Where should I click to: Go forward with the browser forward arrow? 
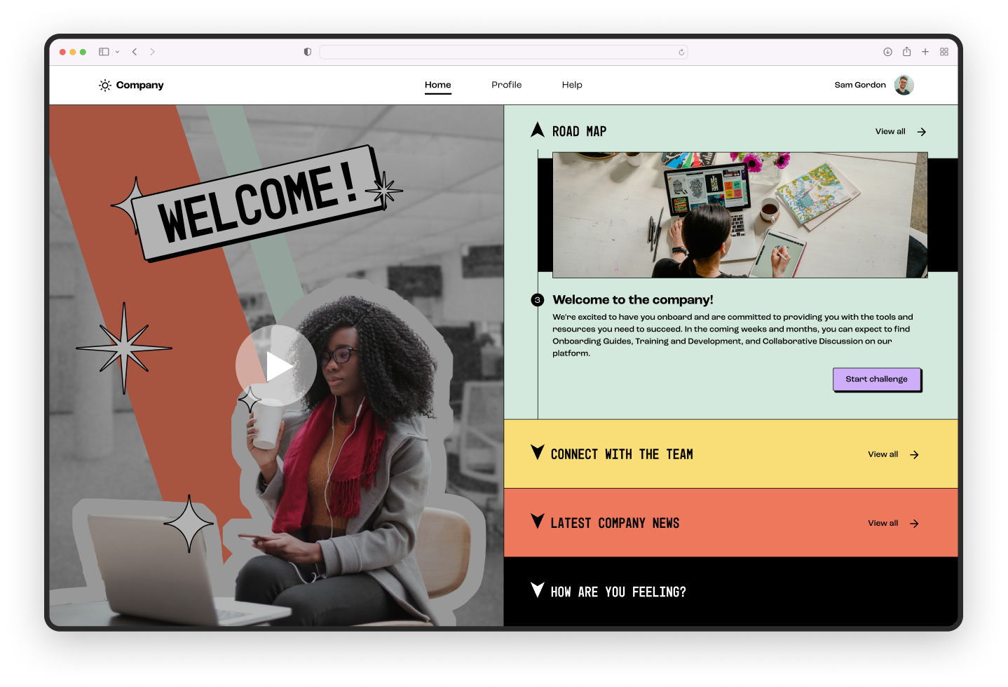[152, 52]
